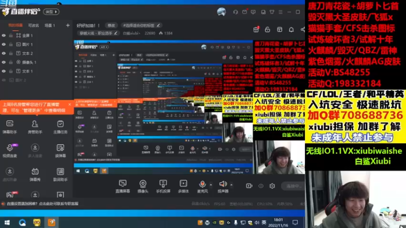The width and height of the screenshot is (406, 228).
Task: Click the room title text 好好加油
Action: click(x=88, y=25)
